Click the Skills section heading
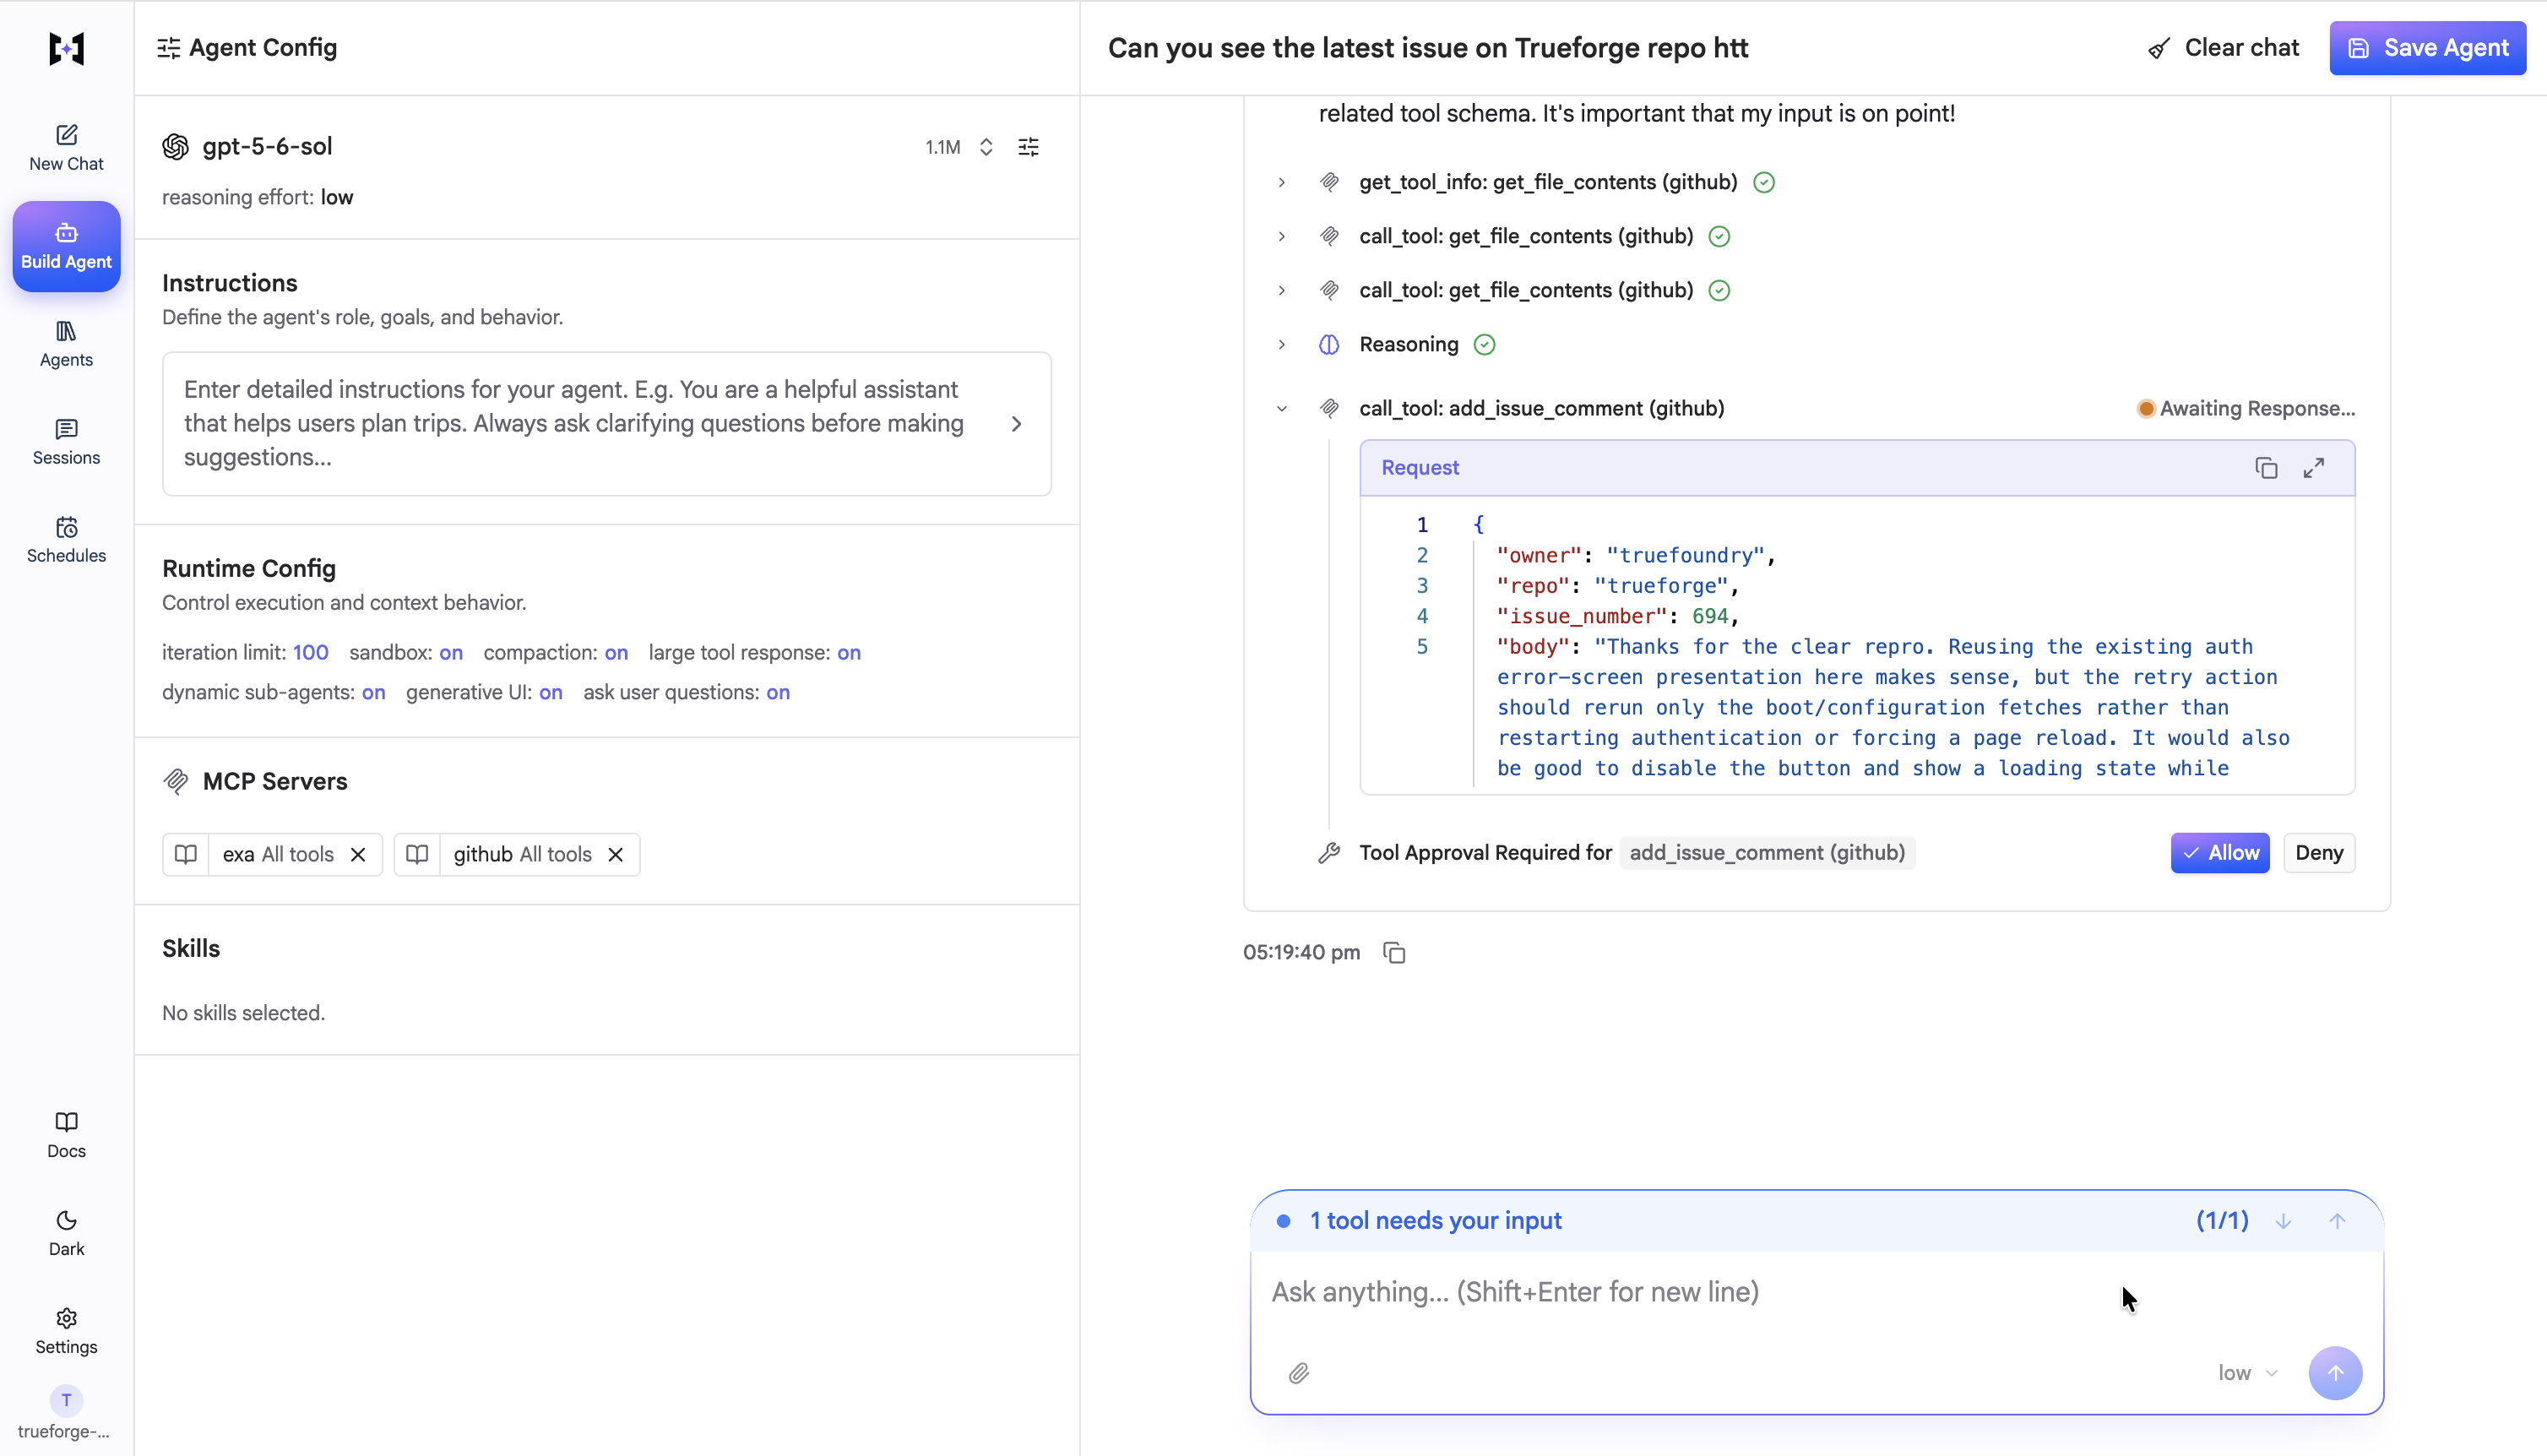The height and width of the screenshot is (1456, 2547). click(x=191, y=948)
